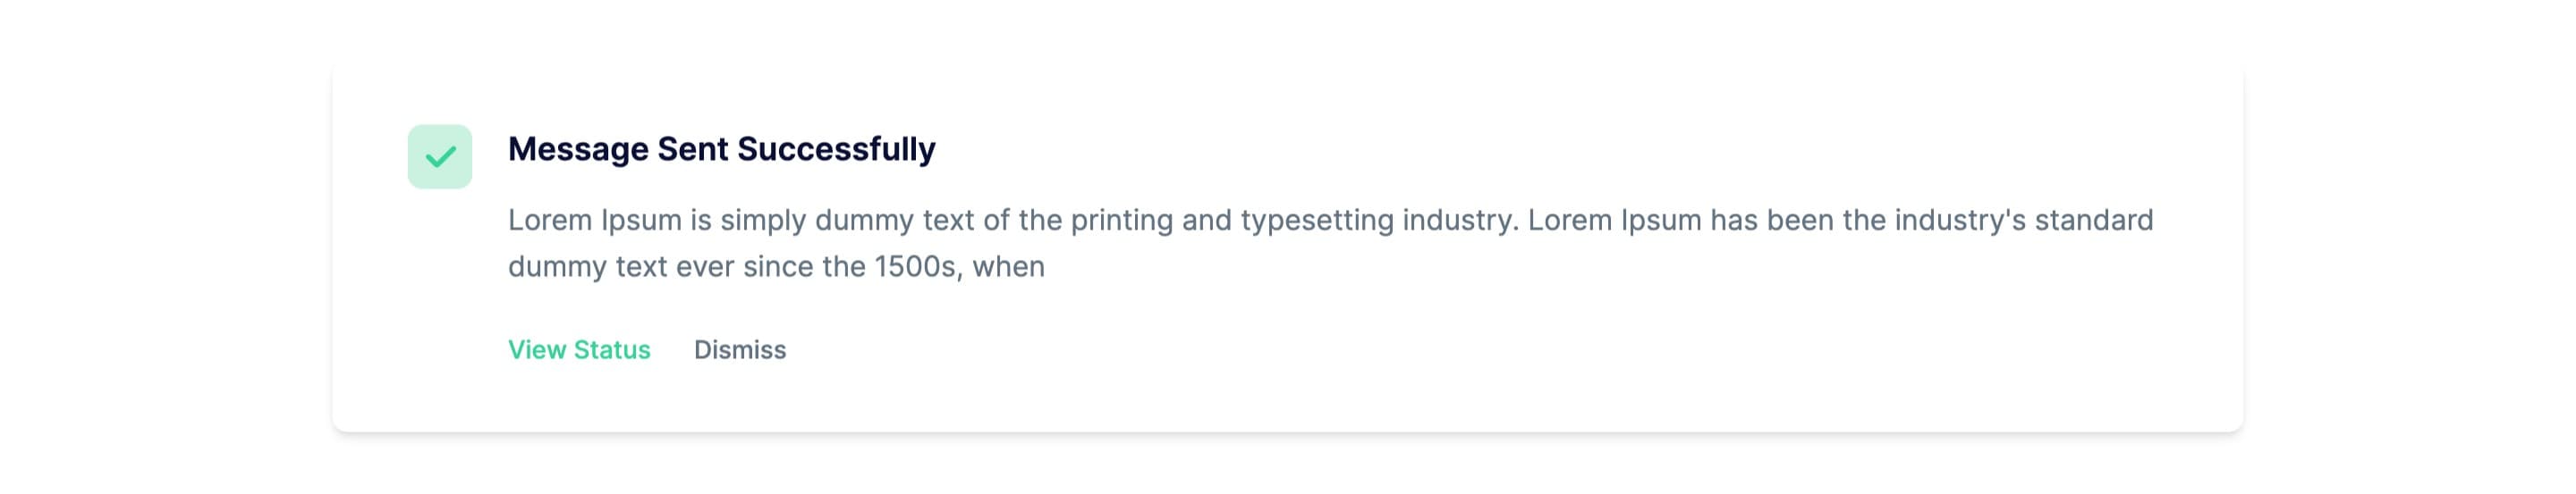
Task: Click the "Message Sent Successfully" heading
Action: pos(721,148)
